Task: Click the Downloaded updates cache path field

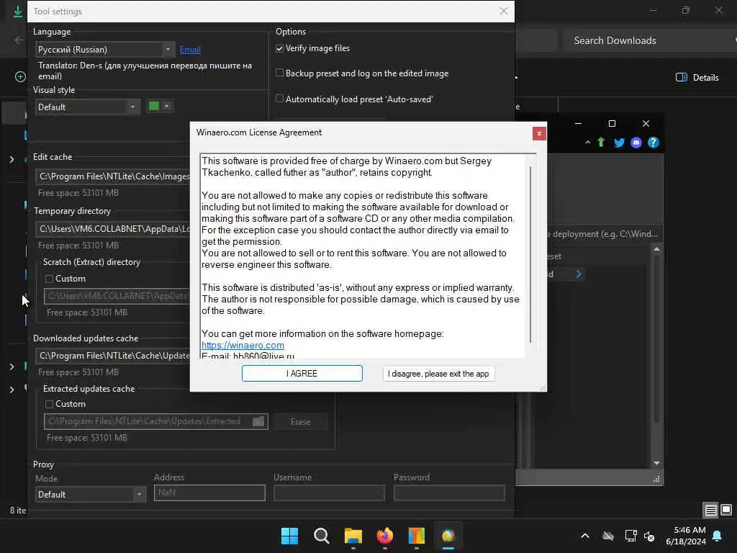Action: pyautogui.click(x=113, y=356)
